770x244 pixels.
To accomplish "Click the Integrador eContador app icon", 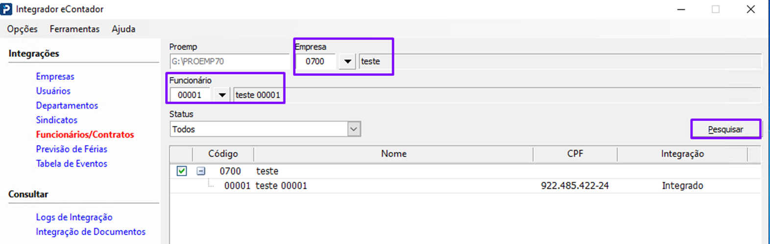I will [6, 9].
